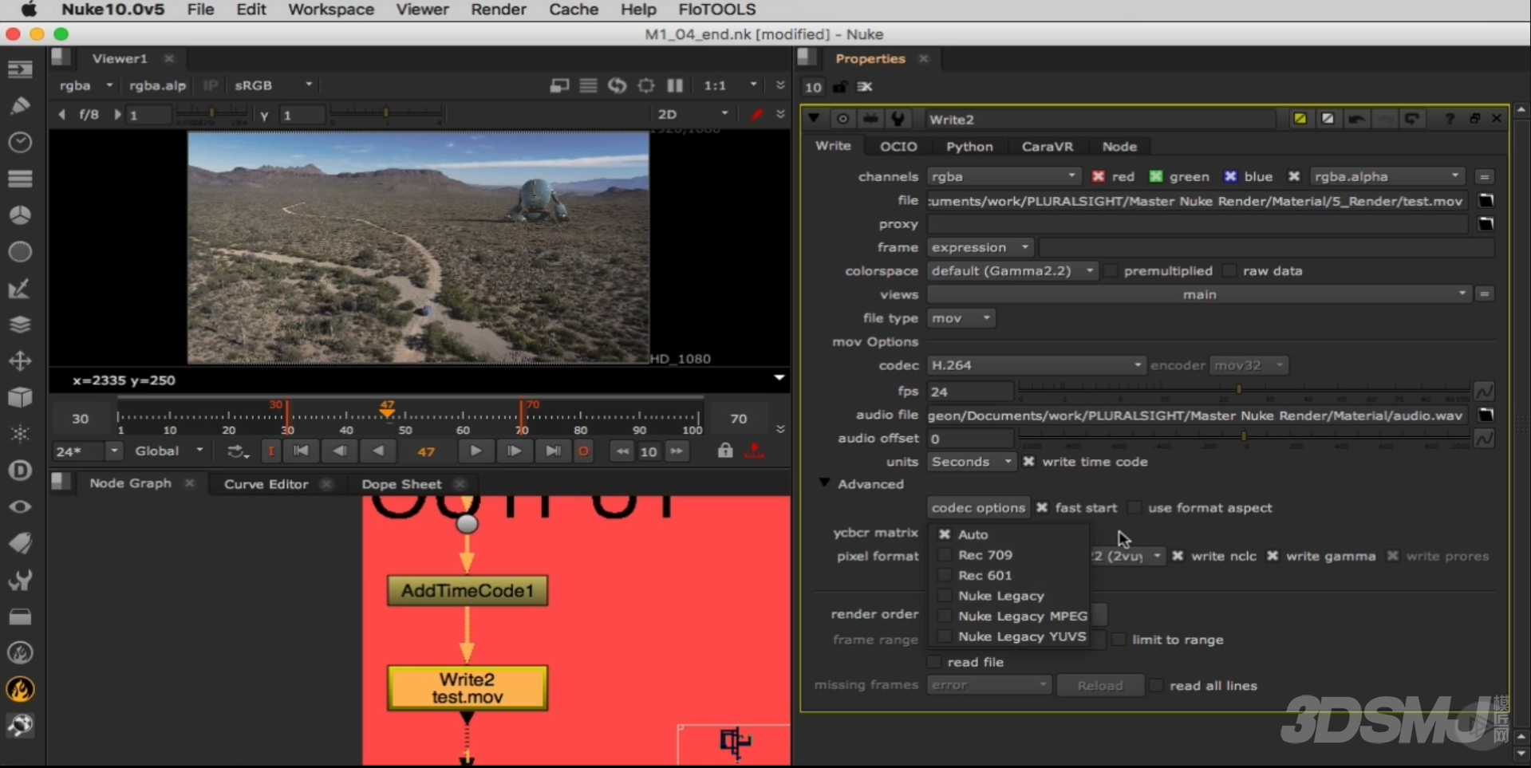This screenshot has height=768, width=1531.
Task: Open the file type mov dropdown
Action: 961,318
